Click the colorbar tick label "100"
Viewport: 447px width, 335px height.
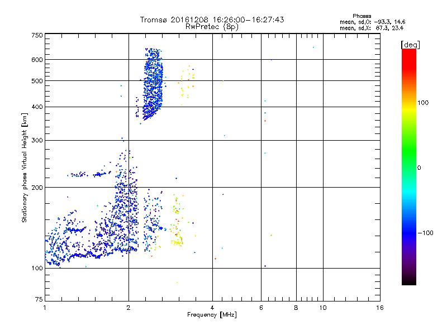coord(423,103)
